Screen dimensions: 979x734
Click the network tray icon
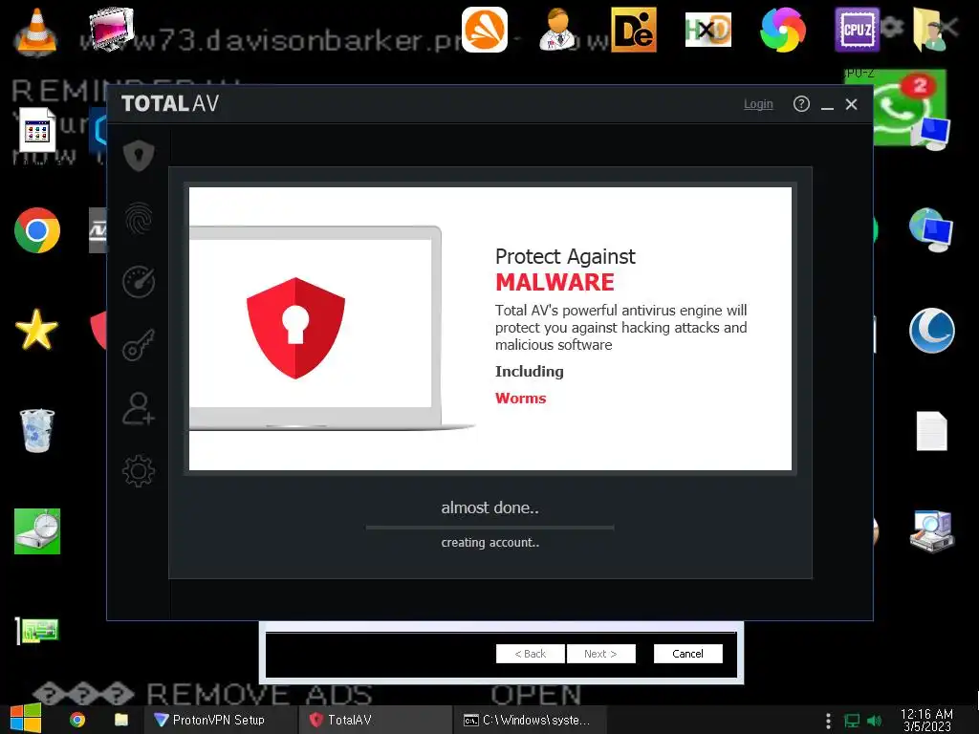pyautogui.click(x=852, y=721)
